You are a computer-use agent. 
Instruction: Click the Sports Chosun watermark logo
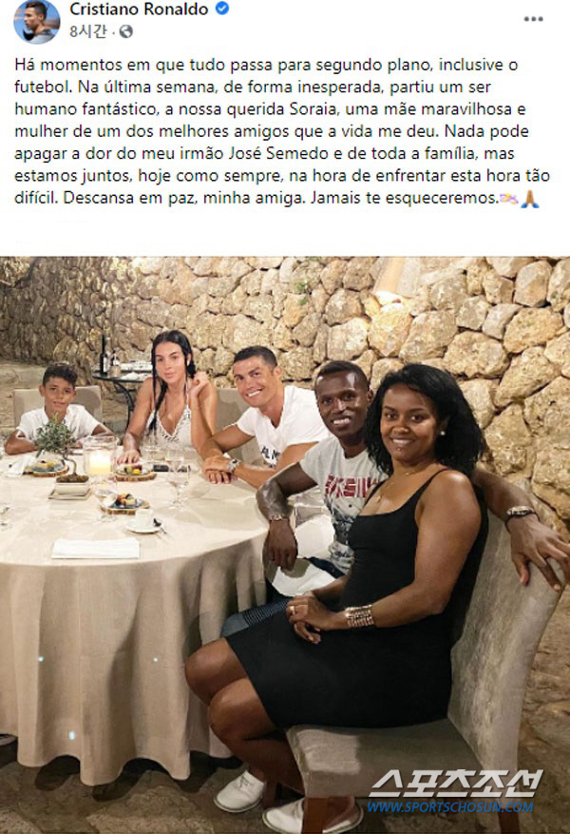pyautogui.click(x=455, y=784)
